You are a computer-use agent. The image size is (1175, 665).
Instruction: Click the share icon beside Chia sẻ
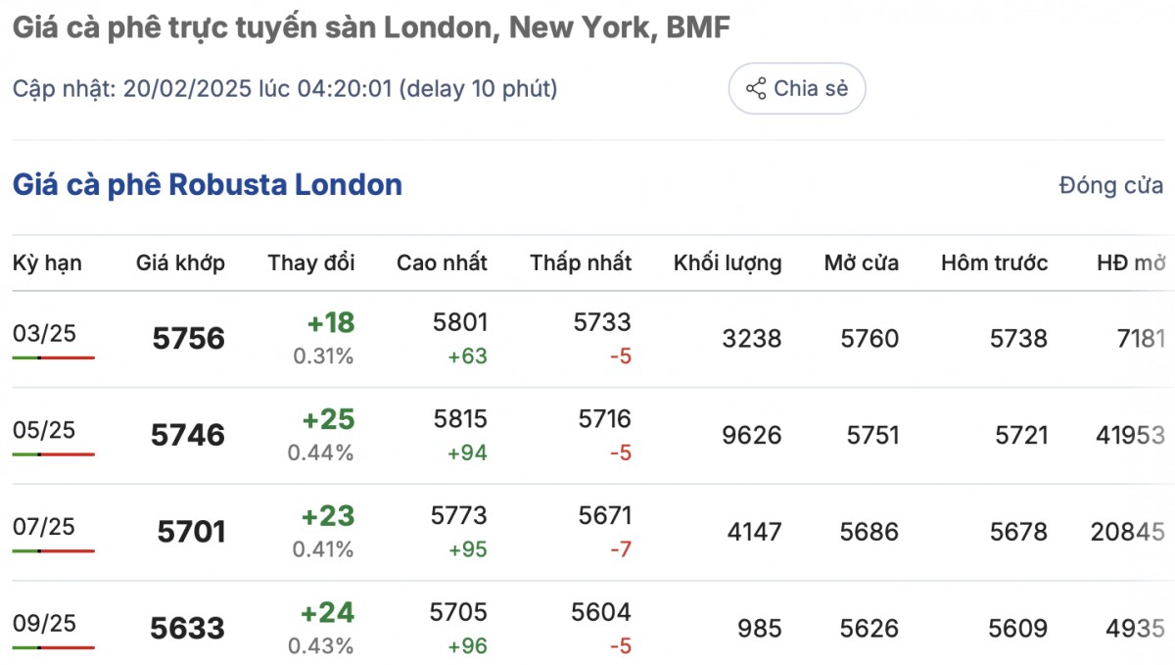[x=756, y=89]
